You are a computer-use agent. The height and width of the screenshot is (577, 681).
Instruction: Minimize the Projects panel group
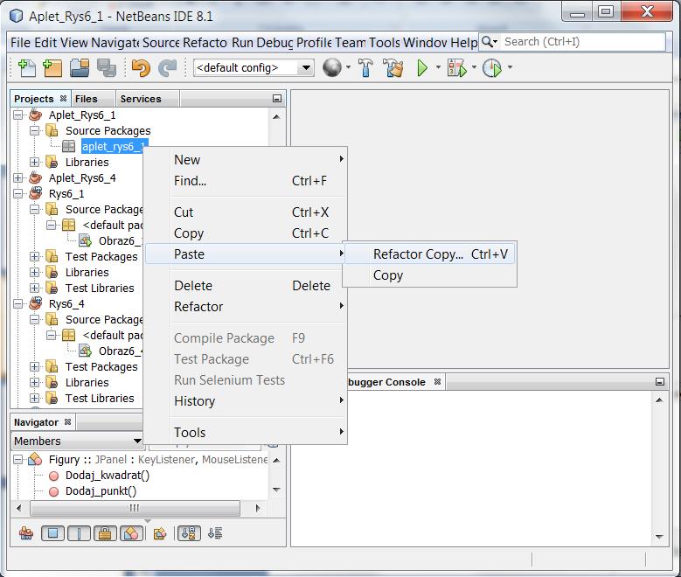pyautogui.click(x=276, y=99)
